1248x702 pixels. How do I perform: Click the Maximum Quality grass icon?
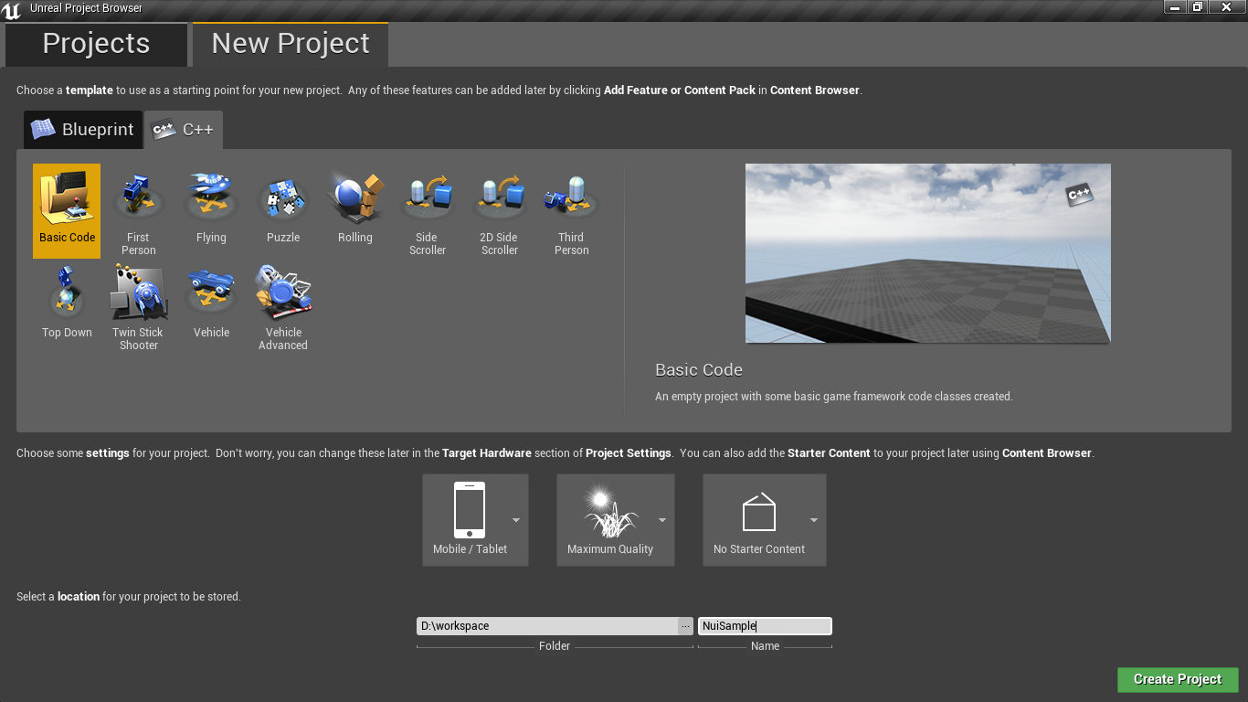pos(609,513)
